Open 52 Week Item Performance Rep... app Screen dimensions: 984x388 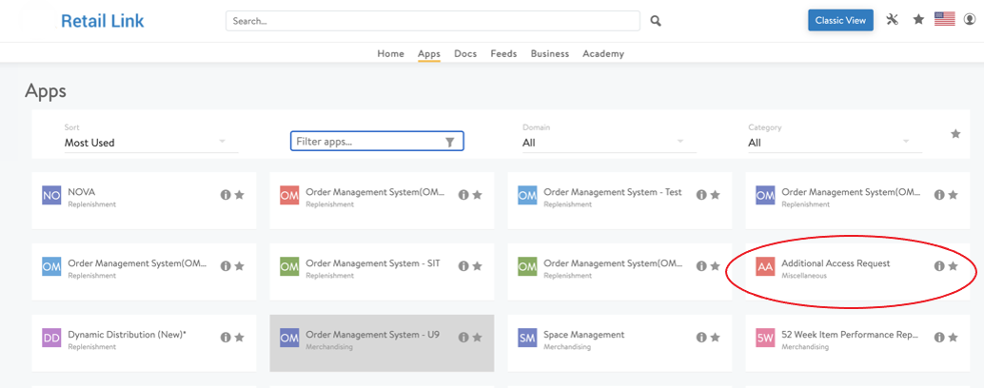pos(857,343)
